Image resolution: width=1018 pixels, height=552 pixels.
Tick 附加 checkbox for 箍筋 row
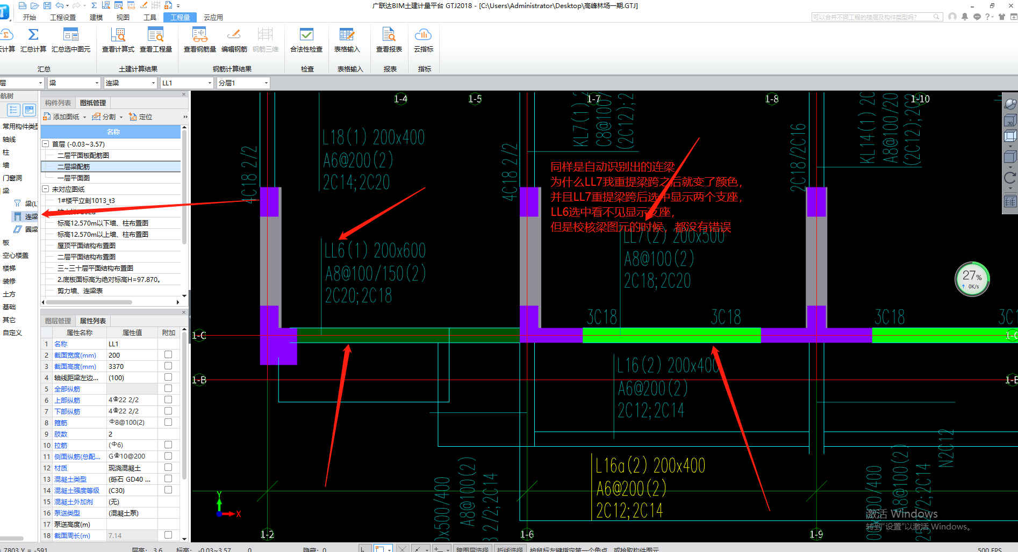pos(168,422)
